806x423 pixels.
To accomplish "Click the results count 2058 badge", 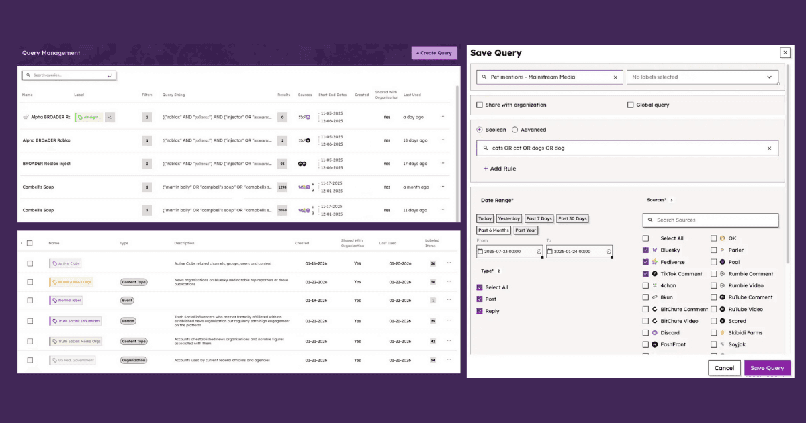I will [x=282, y=211].
